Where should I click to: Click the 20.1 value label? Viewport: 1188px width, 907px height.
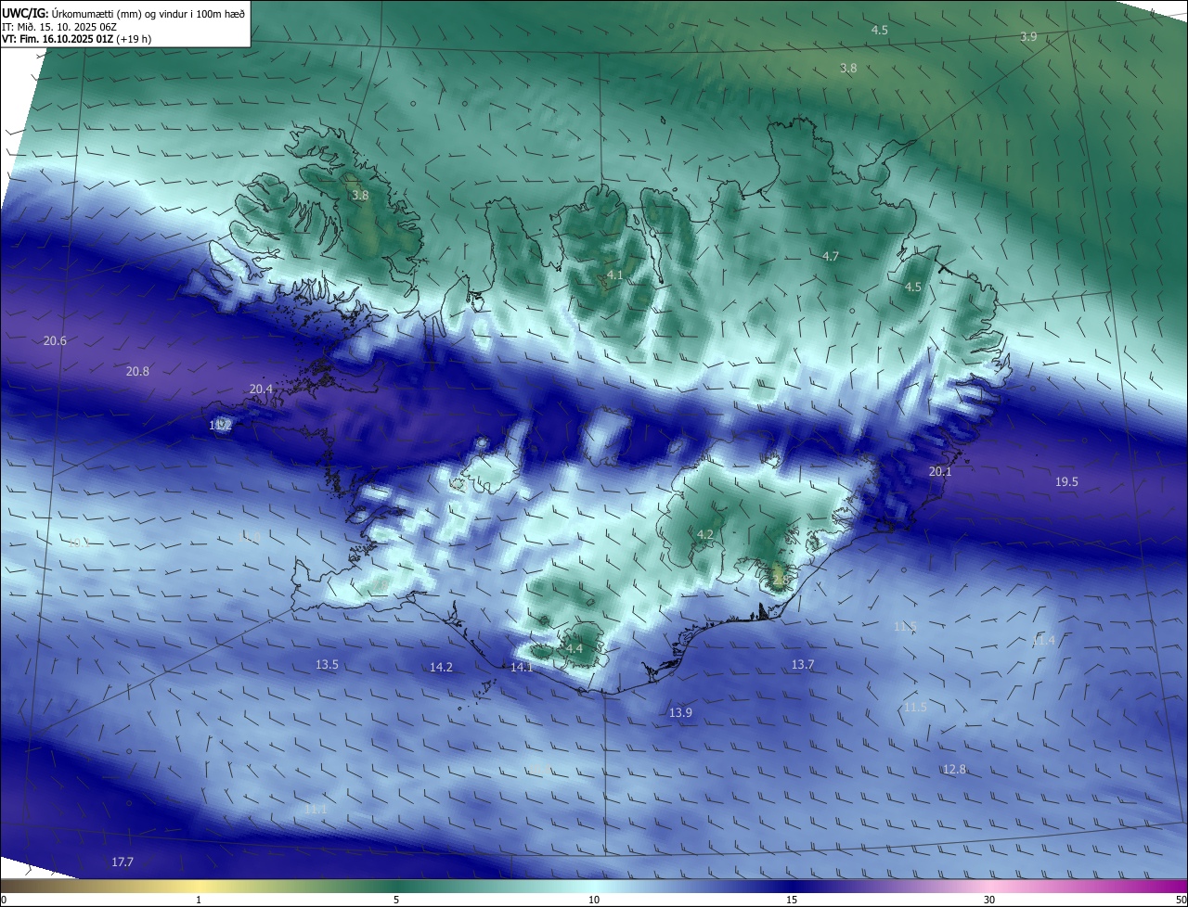click(x=940, y=471)
